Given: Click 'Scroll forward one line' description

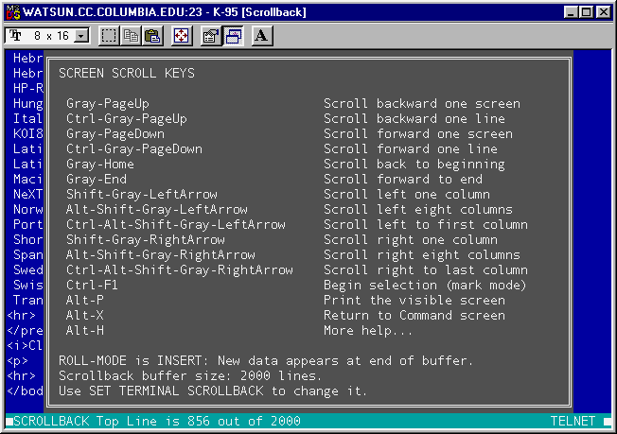Looking at the screenshot, I should [411, 149].
